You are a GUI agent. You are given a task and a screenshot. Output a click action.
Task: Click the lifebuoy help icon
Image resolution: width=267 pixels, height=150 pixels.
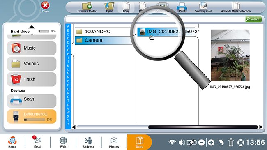point(241,143)
